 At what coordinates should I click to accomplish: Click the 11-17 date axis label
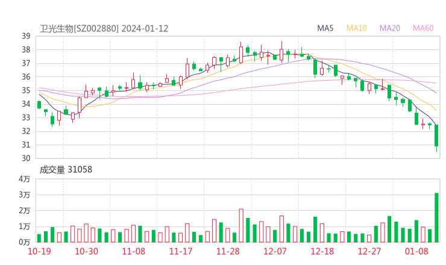coord(181,251)
